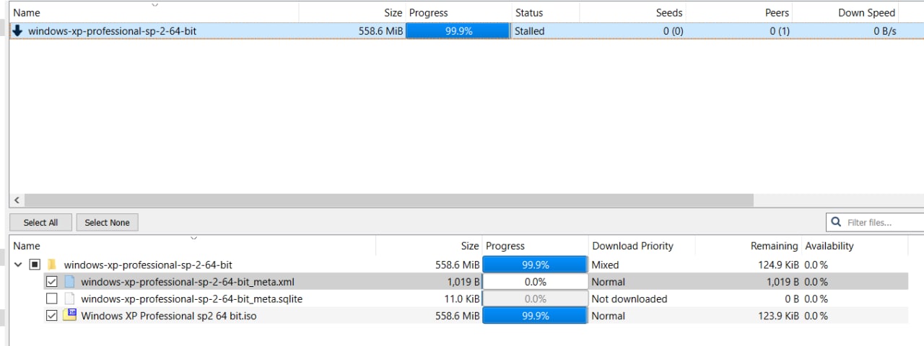Click the 0 B/s down speed value
Viewport: 924px width, 346px height.
coord(884,31)
